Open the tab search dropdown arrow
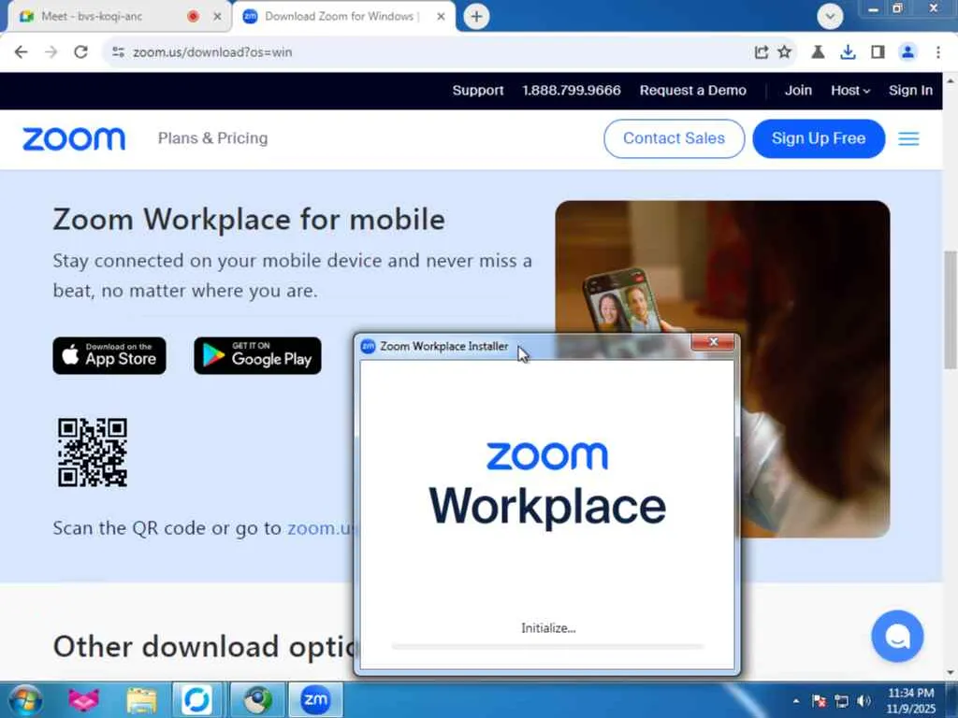Viewport: 958px width, 718px height. click(x=830, y=17)
